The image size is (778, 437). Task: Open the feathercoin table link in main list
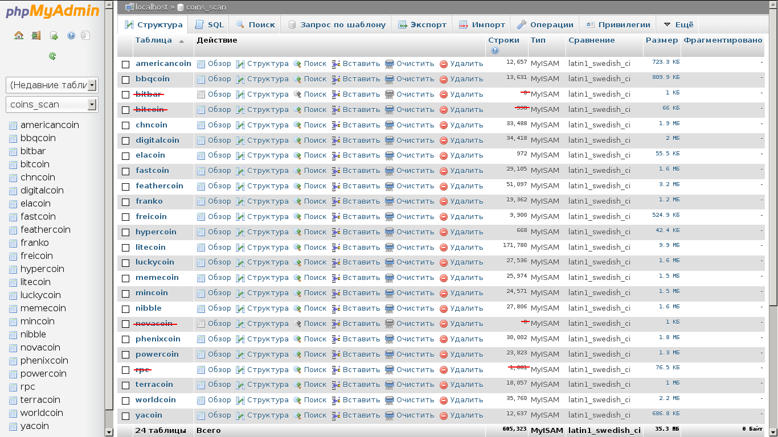pos(159,185)
